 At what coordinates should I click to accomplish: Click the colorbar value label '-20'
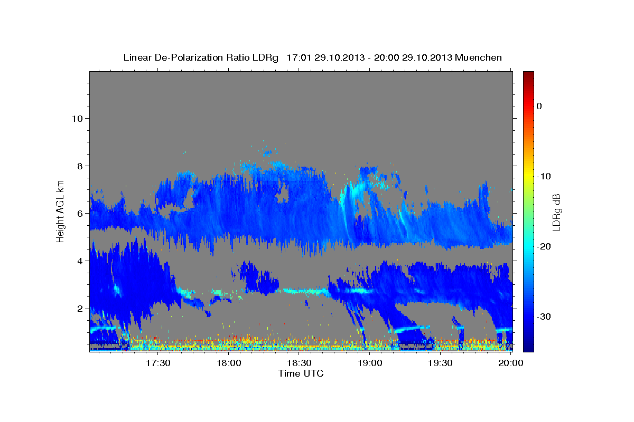pyautogui.click(x=544, y=246)
